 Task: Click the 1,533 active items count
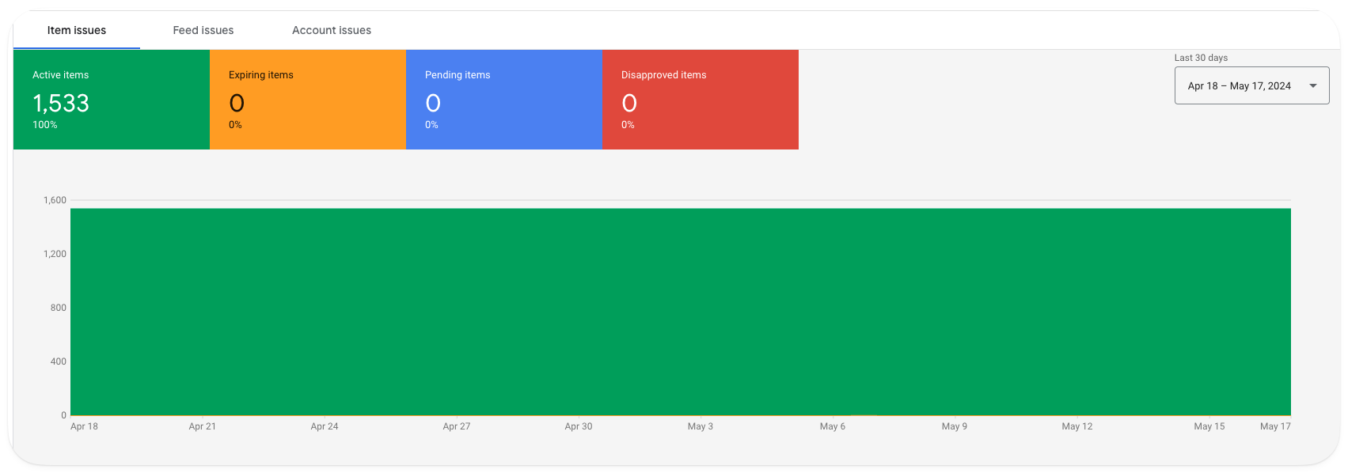61,103
